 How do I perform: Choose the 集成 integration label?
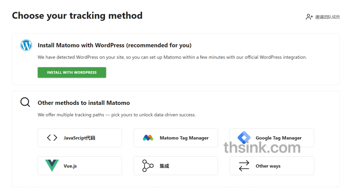pos(164,166)
